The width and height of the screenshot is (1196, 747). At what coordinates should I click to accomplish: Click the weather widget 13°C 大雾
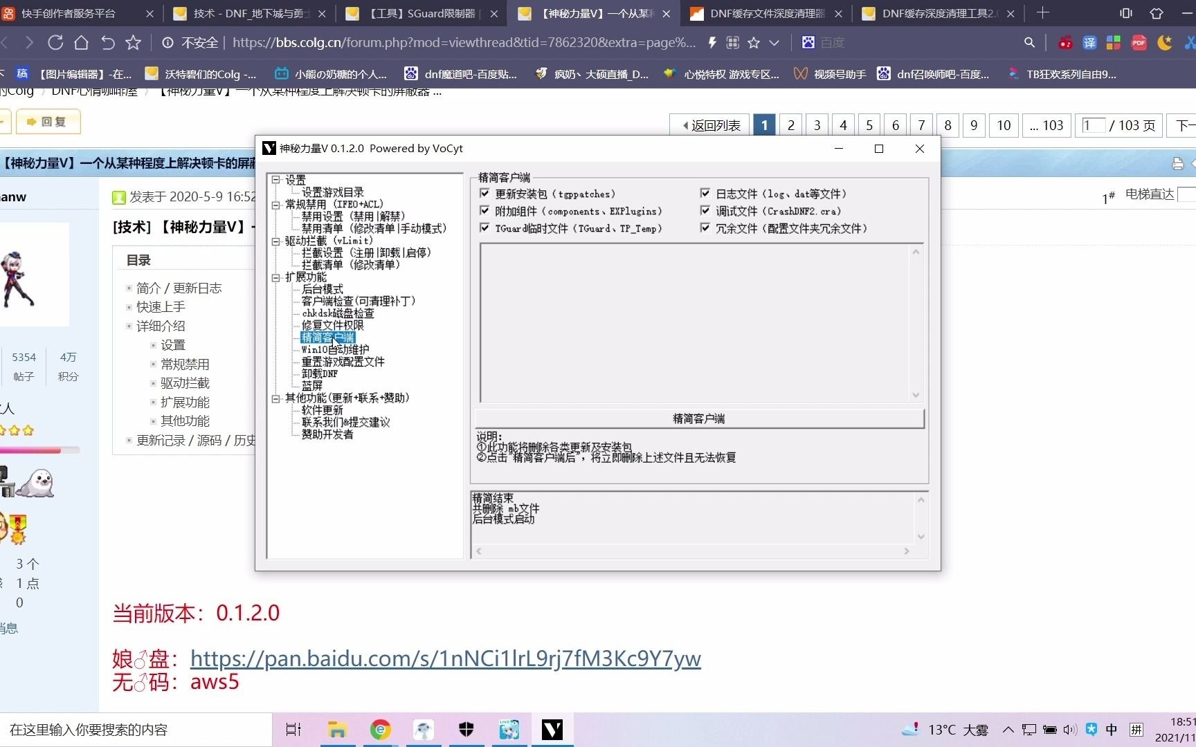tap(945, 730)
